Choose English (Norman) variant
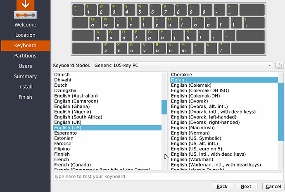The image size is (285, 192). point(224,133)
